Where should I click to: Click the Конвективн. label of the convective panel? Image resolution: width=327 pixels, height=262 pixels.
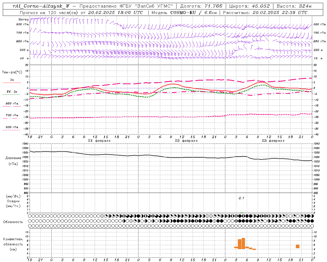tap(13, 239)
